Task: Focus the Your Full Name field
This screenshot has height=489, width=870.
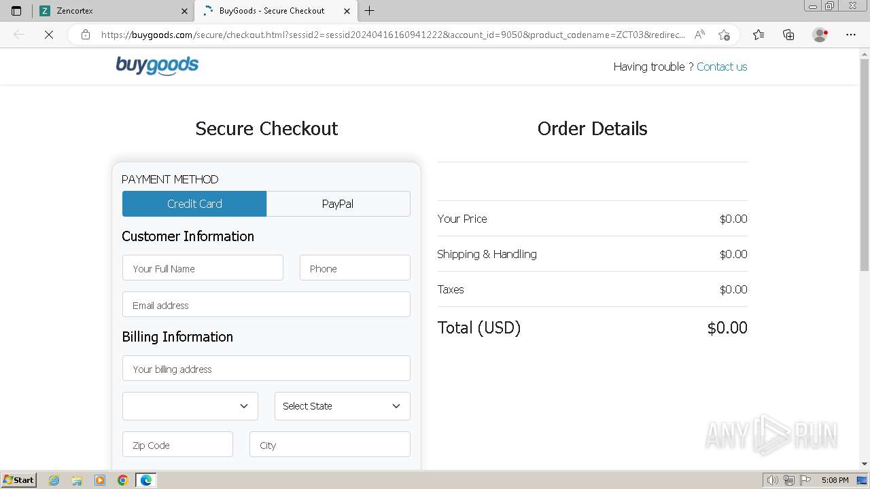Action: 203,268
